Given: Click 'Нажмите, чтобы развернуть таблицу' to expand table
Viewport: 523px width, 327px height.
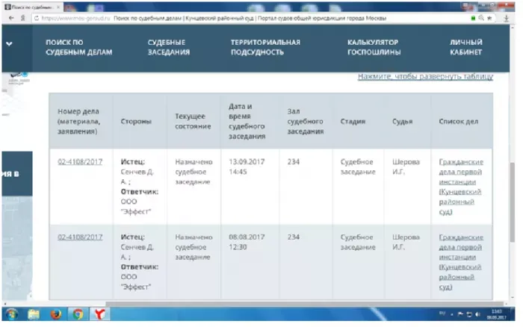Looking at the screenshot, I should coord(425,77).
